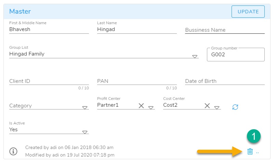Open the Is Active dropdown
This screenshot has height=163, width=275.
coord(85,132)
